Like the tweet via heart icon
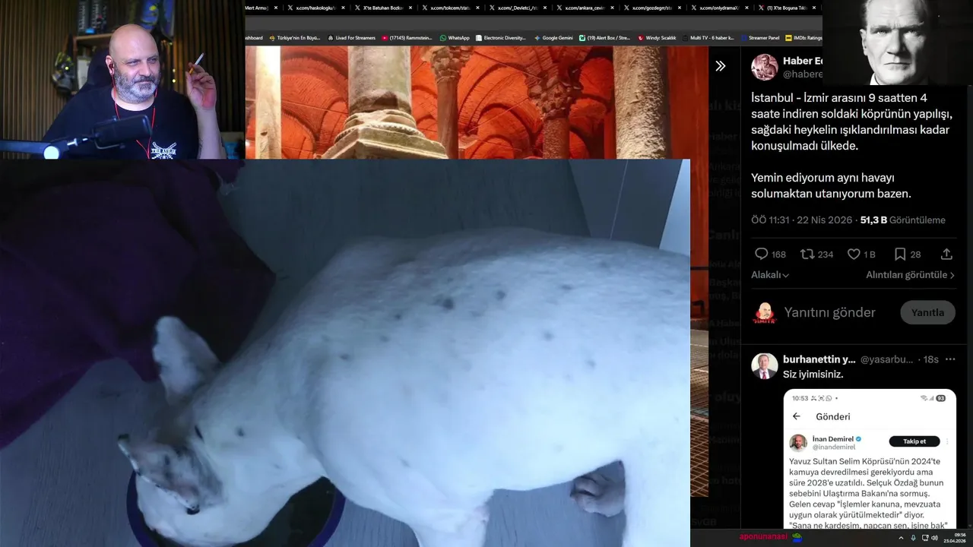Image resolution: width=973 pixels, height=547 pixels. tap(854, 254)
